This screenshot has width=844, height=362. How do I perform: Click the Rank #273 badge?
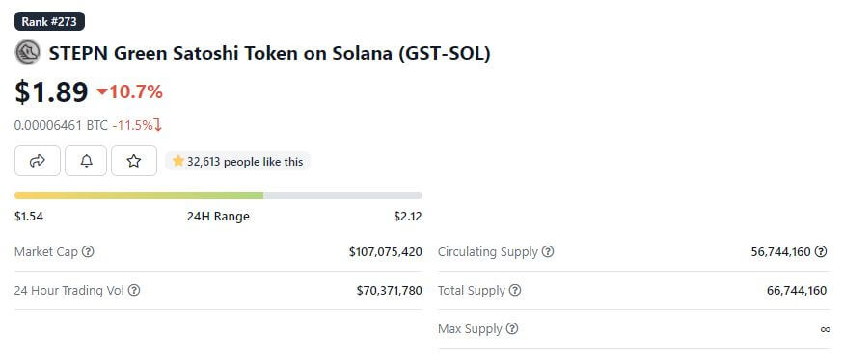point(49,21)
